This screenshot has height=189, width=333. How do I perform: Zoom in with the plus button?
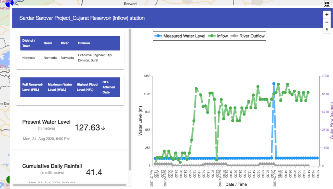point(327,15)
